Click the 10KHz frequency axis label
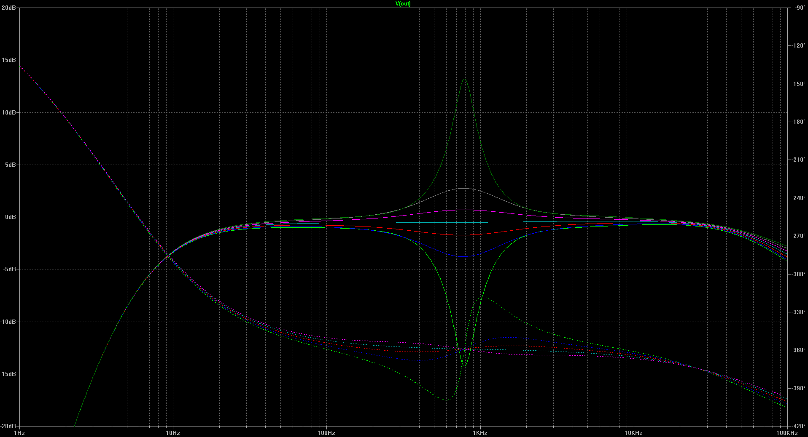808x437 pixels. (x=633, y=433)
